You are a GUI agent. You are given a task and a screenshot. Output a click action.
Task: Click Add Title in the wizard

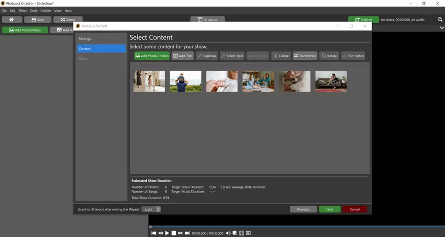[183, 56]
